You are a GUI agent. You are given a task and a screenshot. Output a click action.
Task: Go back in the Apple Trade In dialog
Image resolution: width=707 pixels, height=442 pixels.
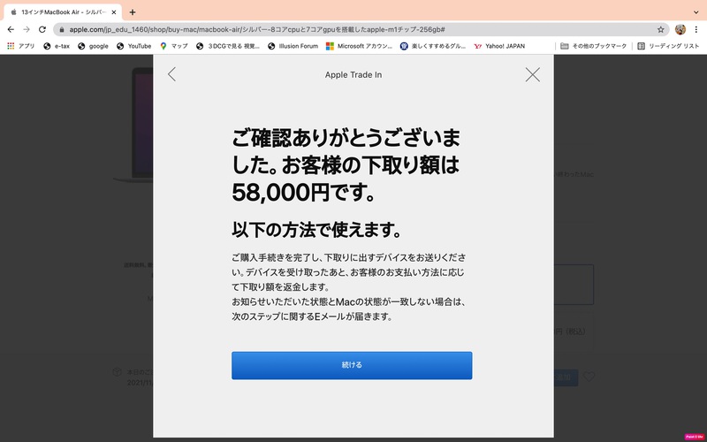[x=171, y=74]
